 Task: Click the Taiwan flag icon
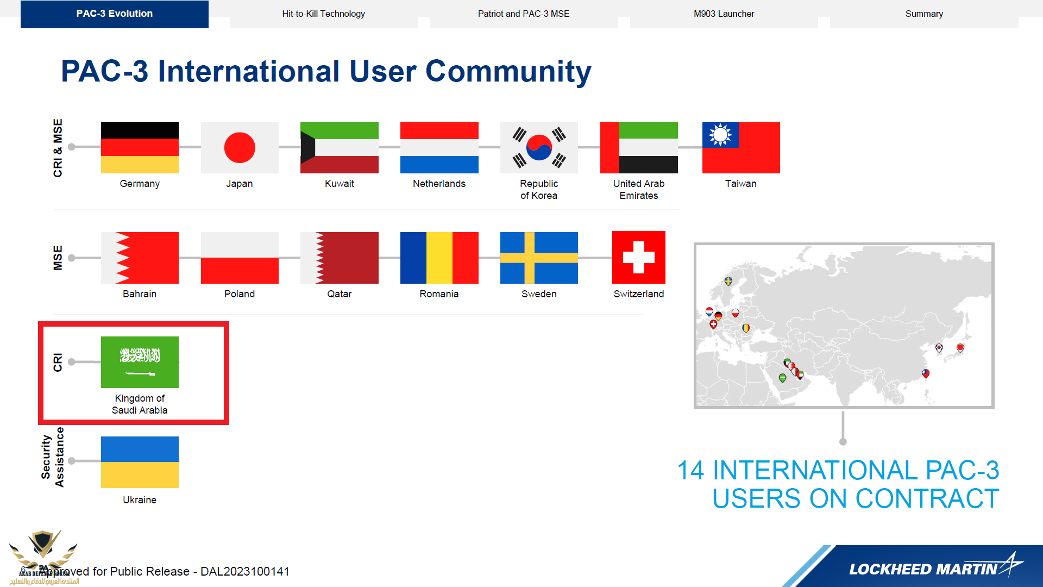(x=741, y=147)
